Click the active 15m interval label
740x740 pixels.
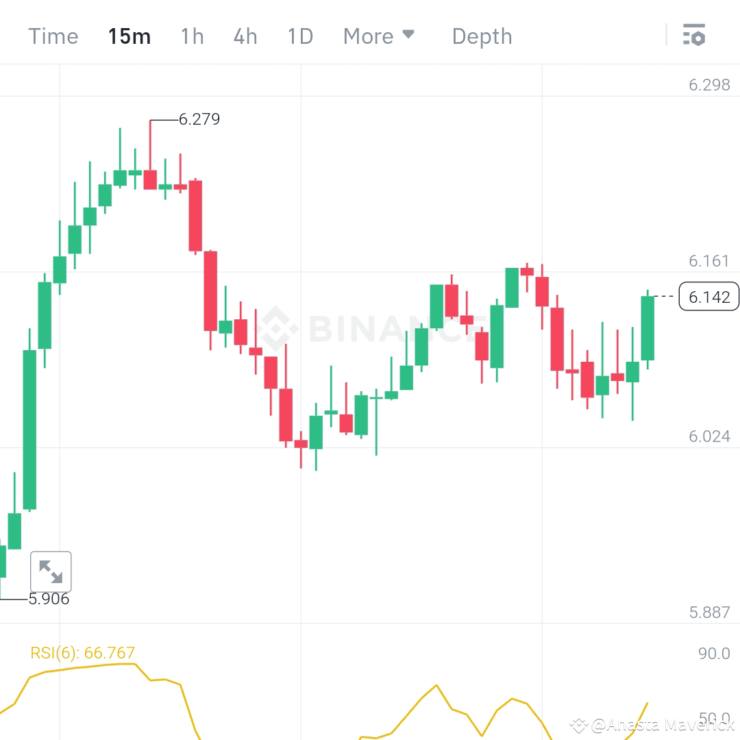pos(129,36)
